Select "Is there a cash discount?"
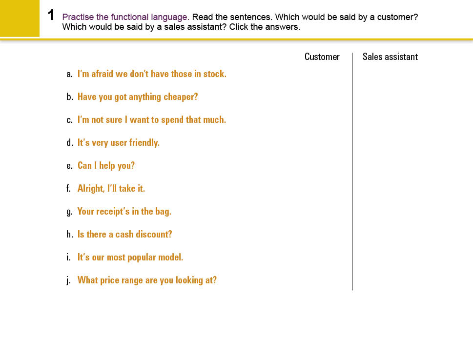Screen dimensions: 473x337 click(125, 235)
